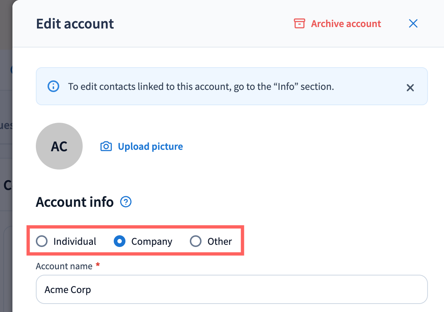Viewport: 444px width, 312px height.
Task: Click the banner message about linked contacts
Action: (x=201, y=87)
